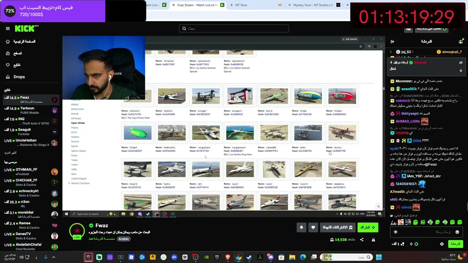The height and width of the screenshot is (263, 468).
Task: Open the Kick hamburger menu
Action: (x=8, y=28)
